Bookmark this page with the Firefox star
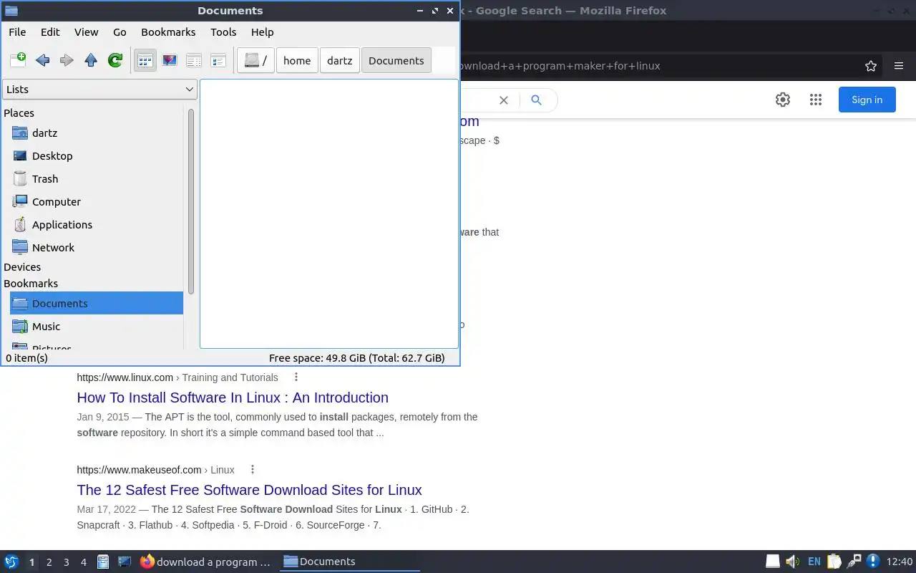 (871, 66)
